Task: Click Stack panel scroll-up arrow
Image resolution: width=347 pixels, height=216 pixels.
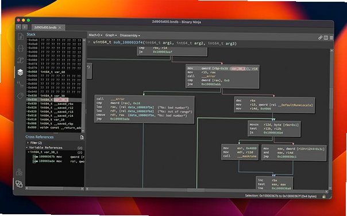Action: click(84, 40)
